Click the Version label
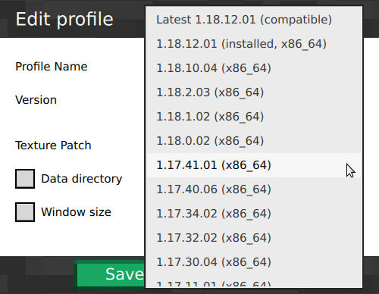 [x=36, y=100]
